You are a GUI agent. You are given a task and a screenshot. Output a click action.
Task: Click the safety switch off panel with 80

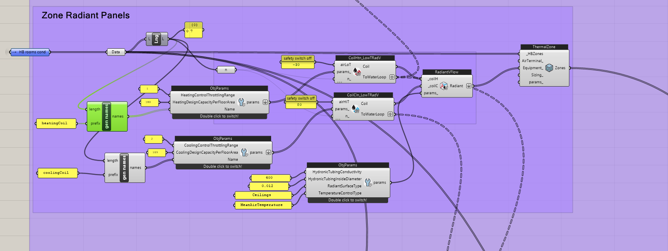point(301,102)
